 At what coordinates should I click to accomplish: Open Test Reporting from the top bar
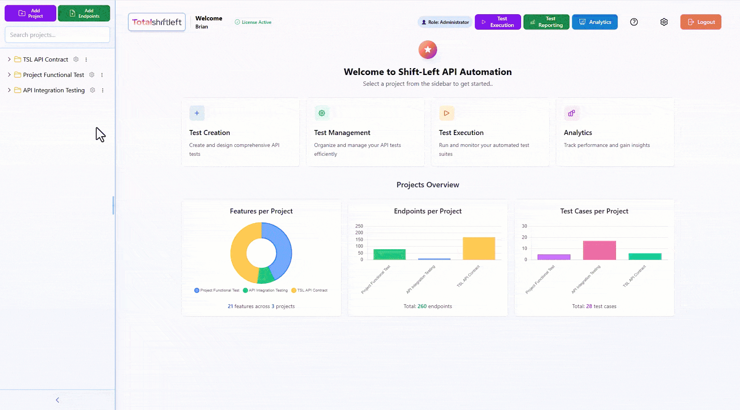point(546,22)
